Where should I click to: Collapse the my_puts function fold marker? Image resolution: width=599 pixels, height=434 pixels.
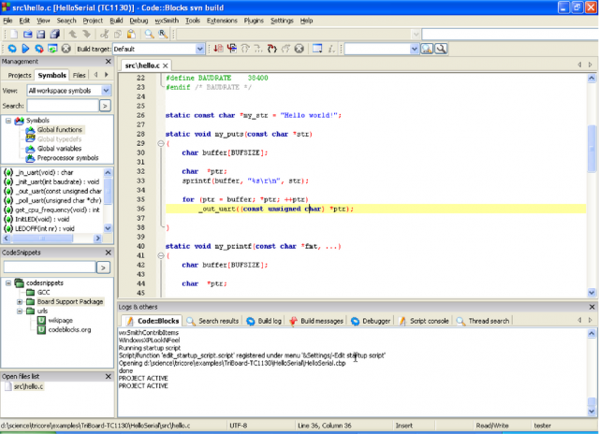click(160, 142)
